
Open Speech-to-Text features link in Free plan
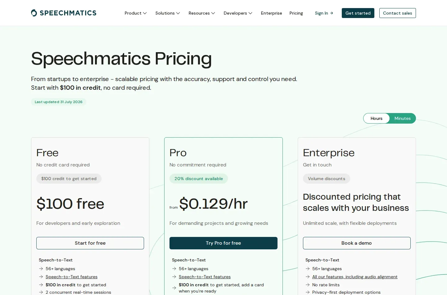pyautogui.click(x=71, y=277)
